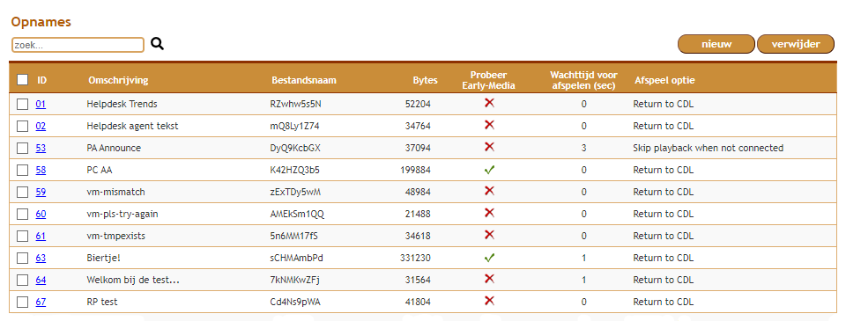Open recording ID 59 link
This screenshot has width=846, height=321.
pyautogui.click(x=41, y=192)
